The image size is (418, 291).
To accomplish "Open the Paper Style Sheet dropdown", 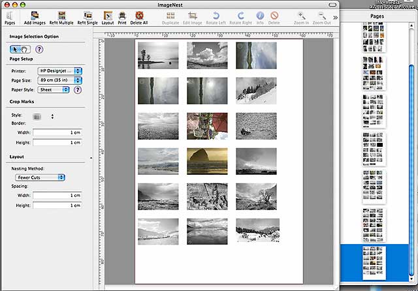I will (54, 90).
